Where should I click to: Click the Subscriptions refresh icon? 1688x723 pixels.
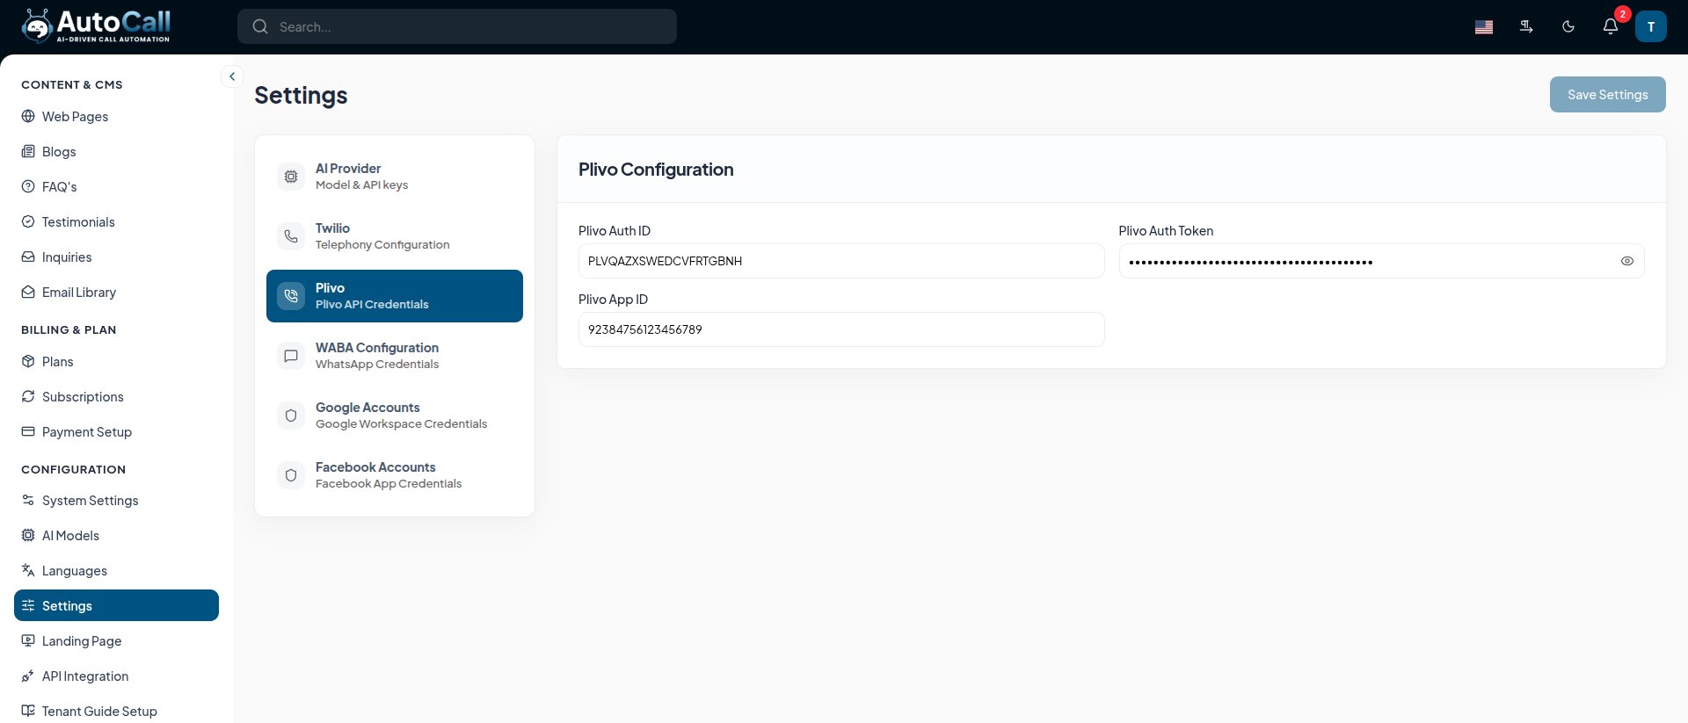pos(28,396)
